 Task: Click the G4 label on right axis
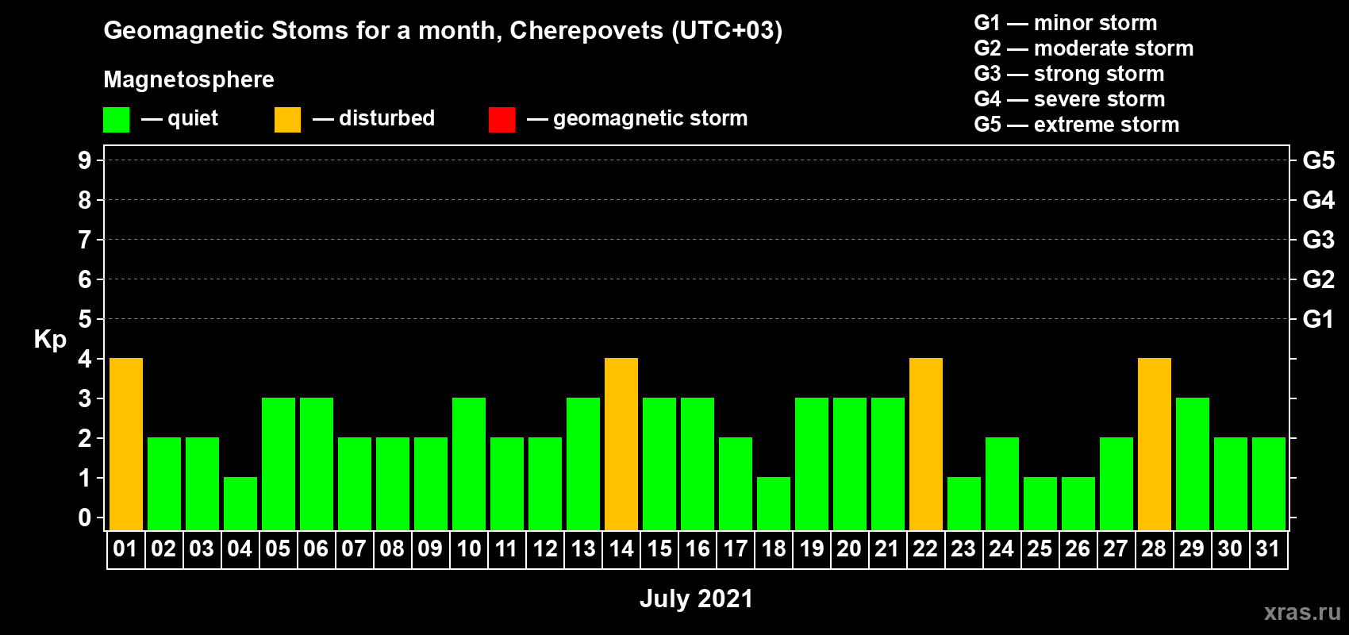[1319, 200]
